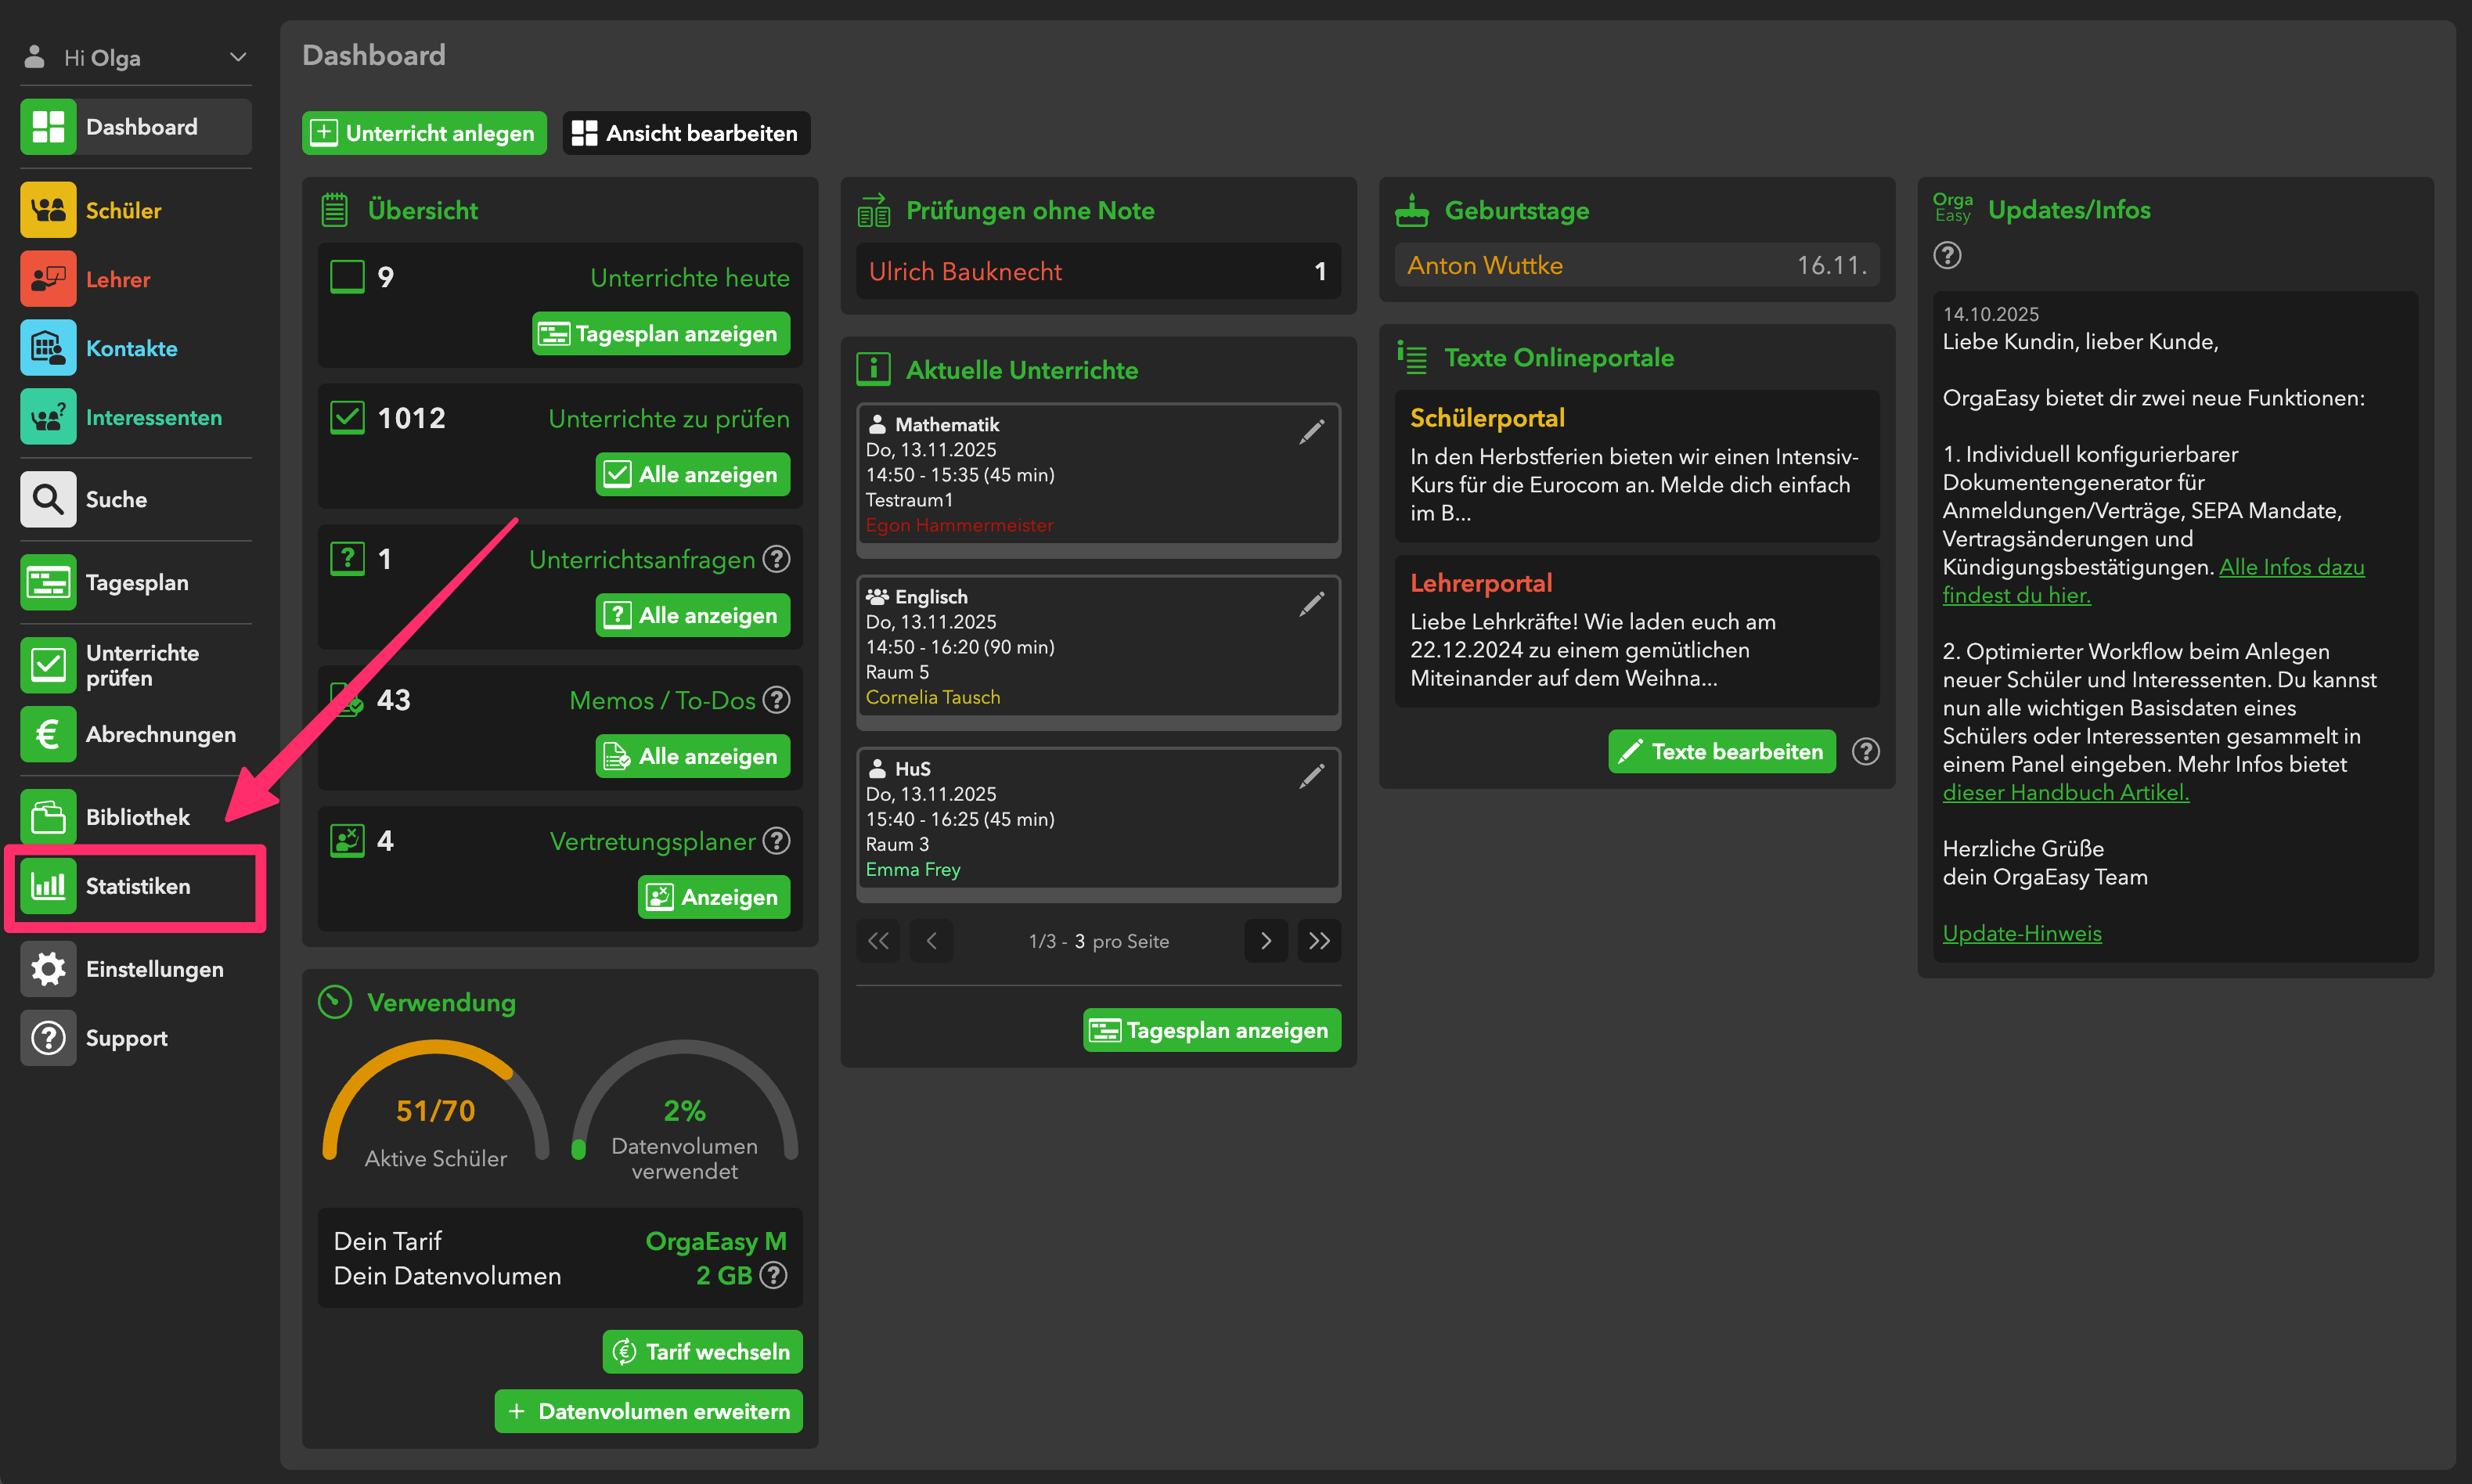This screenshot has width=2472, height=1484.
Task: Open the Bibliothek icon
Action: [47, 817]
